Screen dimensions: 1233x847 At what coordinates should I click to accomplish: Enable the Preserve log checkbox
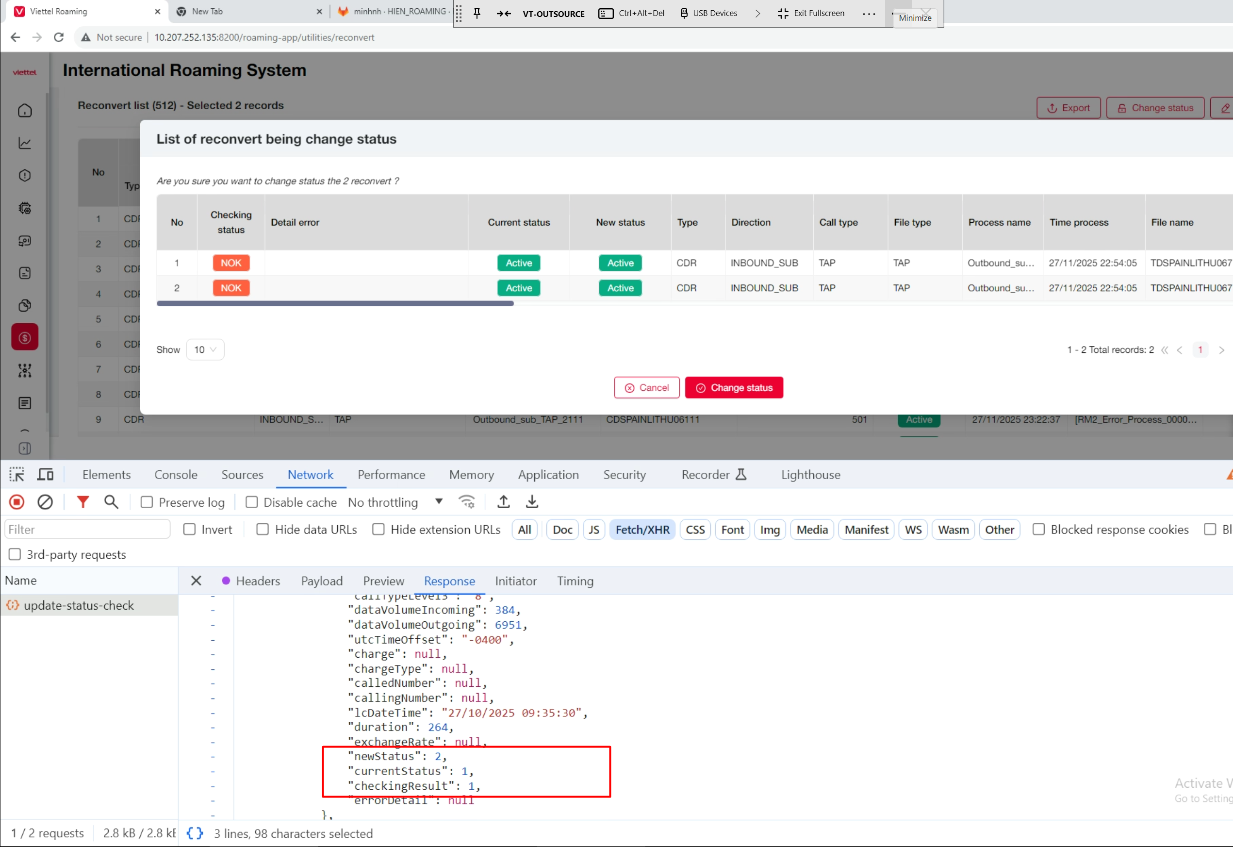147,502
